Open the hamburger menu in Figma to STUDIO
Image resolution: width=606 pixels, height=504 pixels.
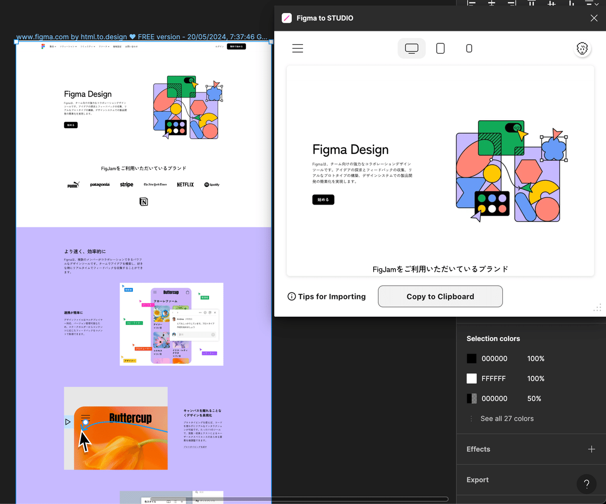[x=297, y=48]
